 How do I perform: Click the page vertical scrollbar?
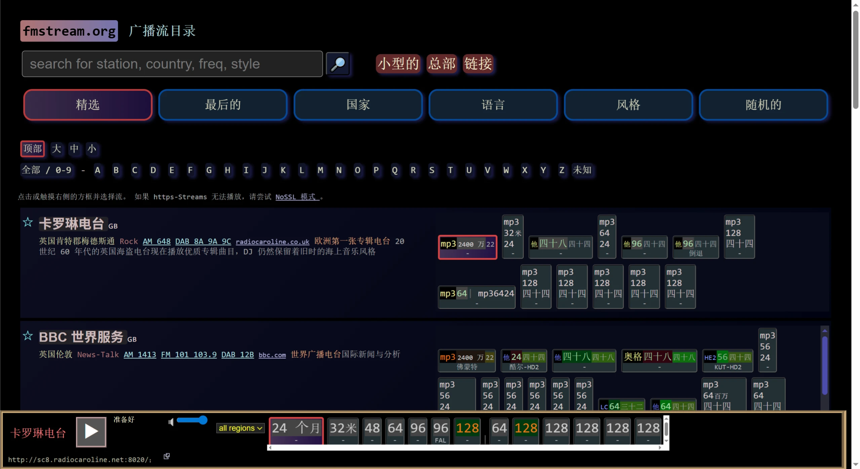coord(855,61)
